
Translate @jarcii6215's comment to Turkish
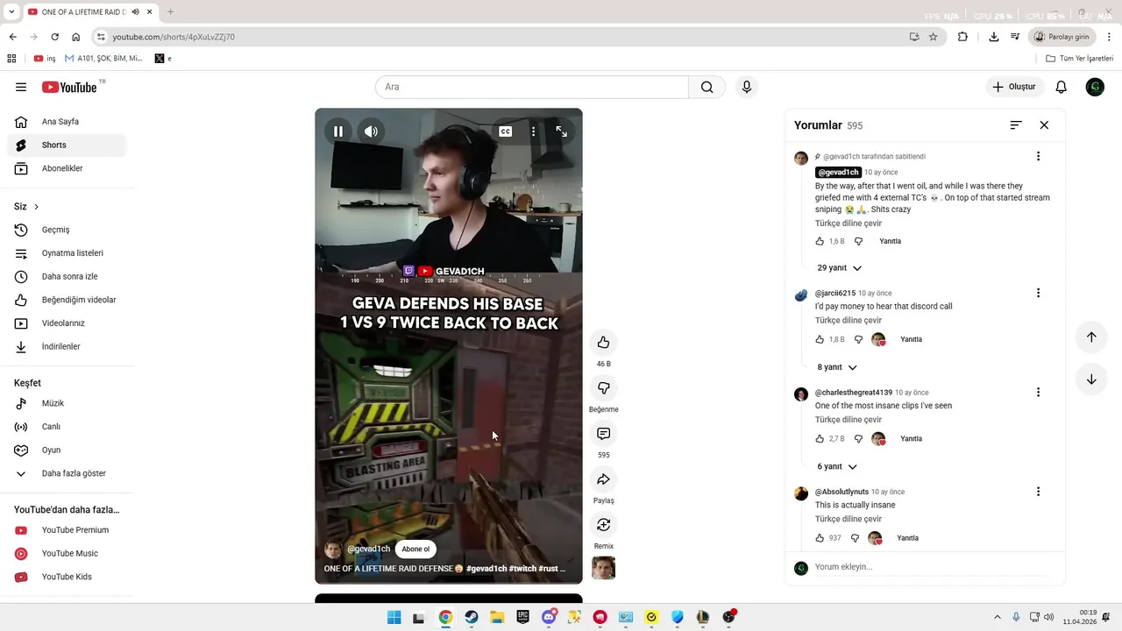pos(849,321)
